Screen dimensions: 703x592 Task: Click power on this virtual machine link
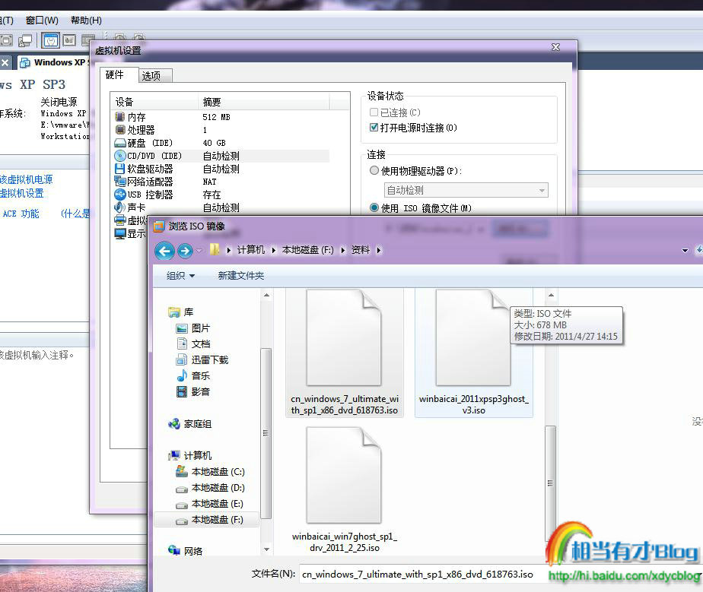[26, 179]
